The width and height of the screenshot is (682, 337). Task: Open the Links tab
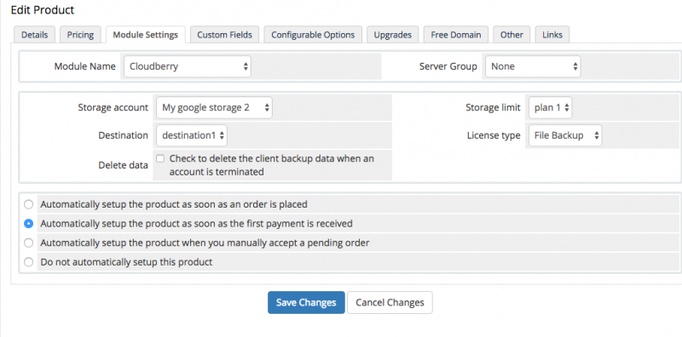552,35
